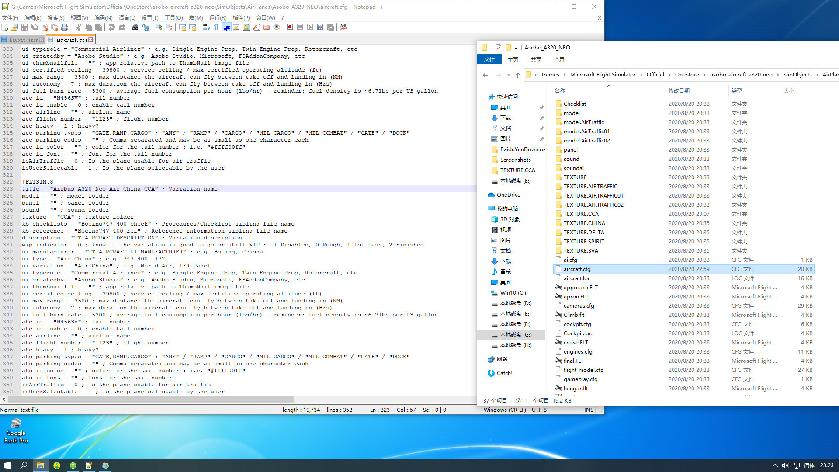Screen dimensions: 839x472
Task: Open the 搜索(S) menu
Action: click(x=56, y=18)
